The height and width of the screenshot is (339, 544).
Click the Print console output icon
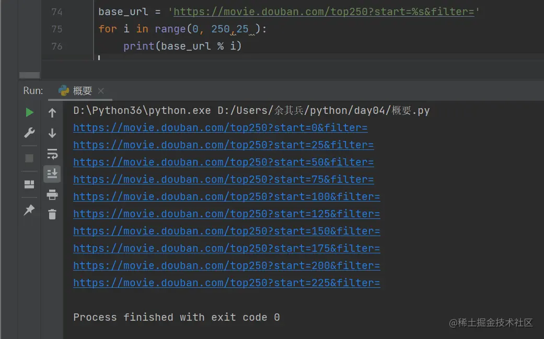[x=52, y=194]
